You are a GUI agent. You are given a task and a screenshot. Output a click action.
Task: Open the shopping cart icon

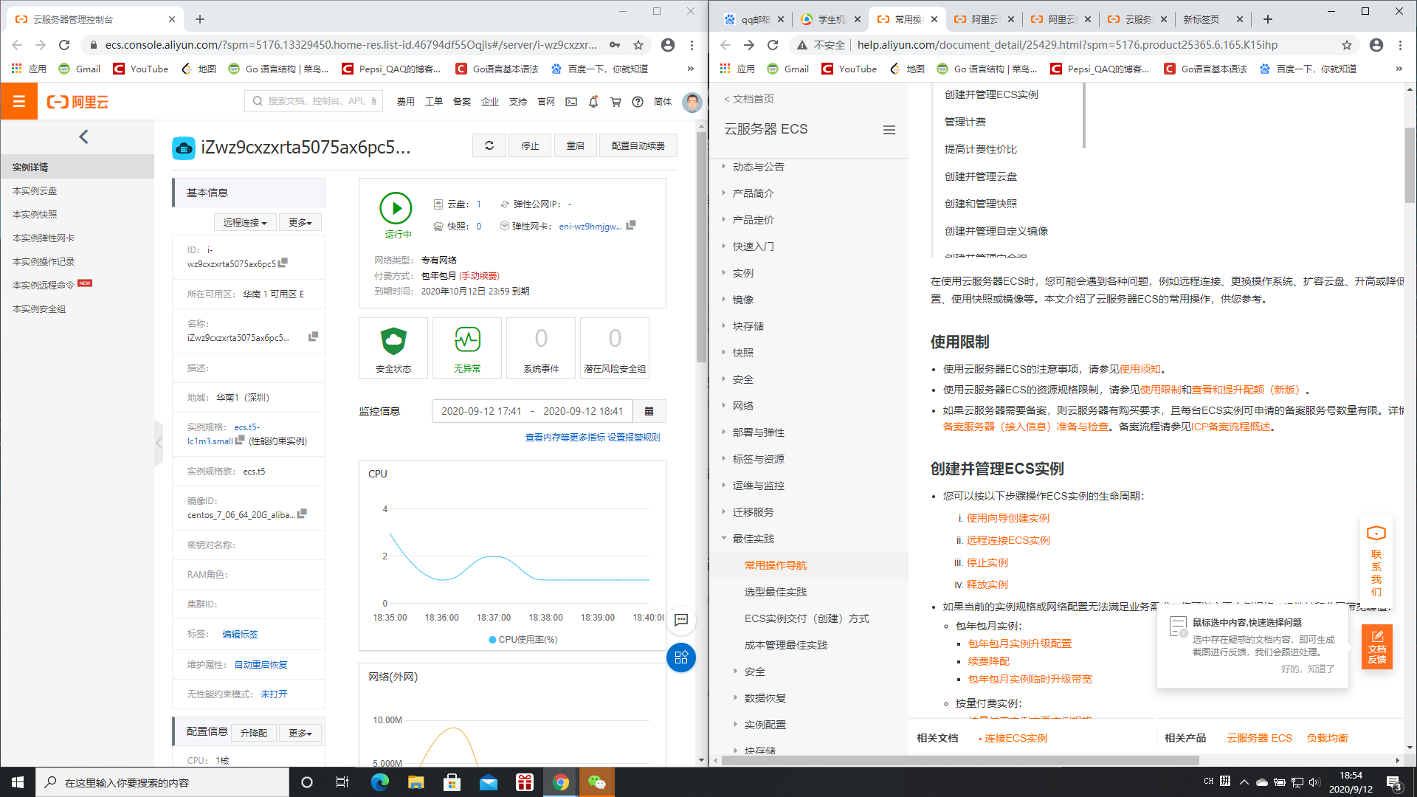tap(616, 101)
